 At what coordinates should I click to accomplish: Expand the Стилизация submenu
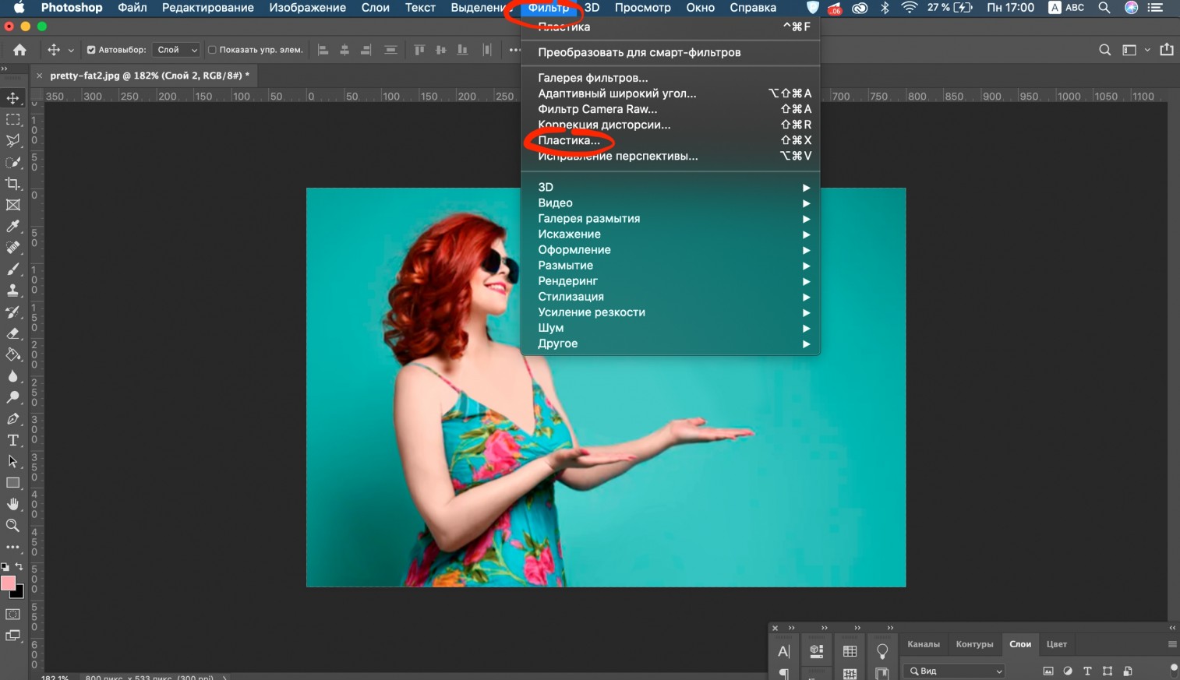click(670, 296)
